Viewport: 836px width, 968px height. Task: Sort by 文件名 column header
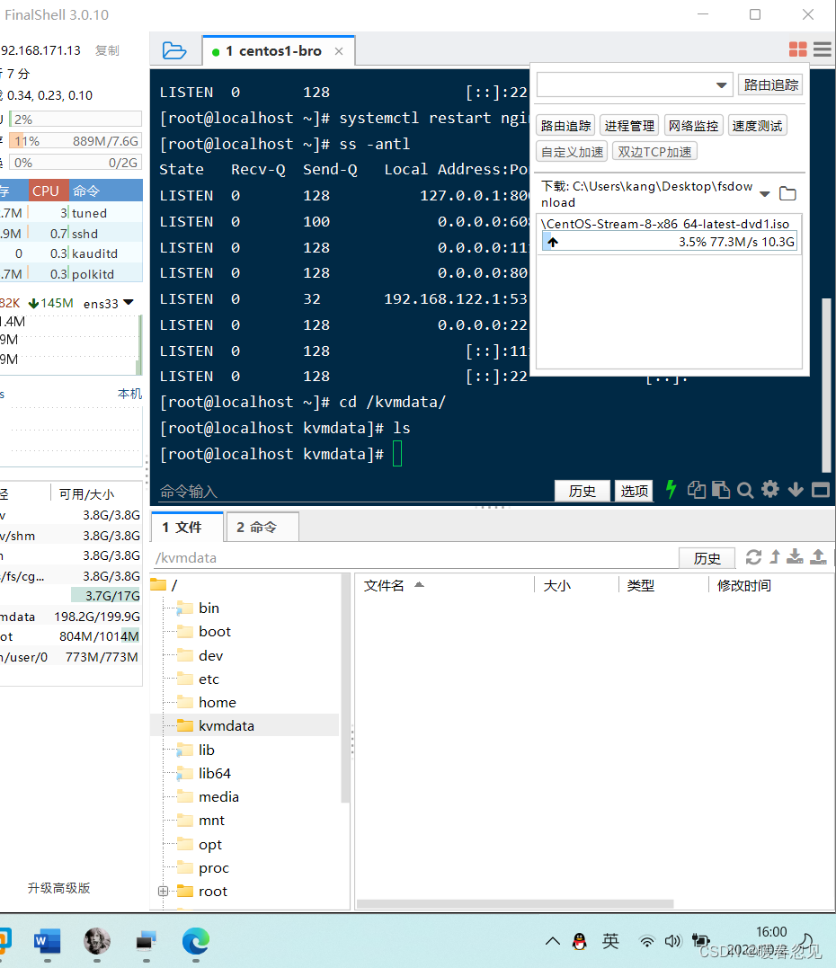445,585
